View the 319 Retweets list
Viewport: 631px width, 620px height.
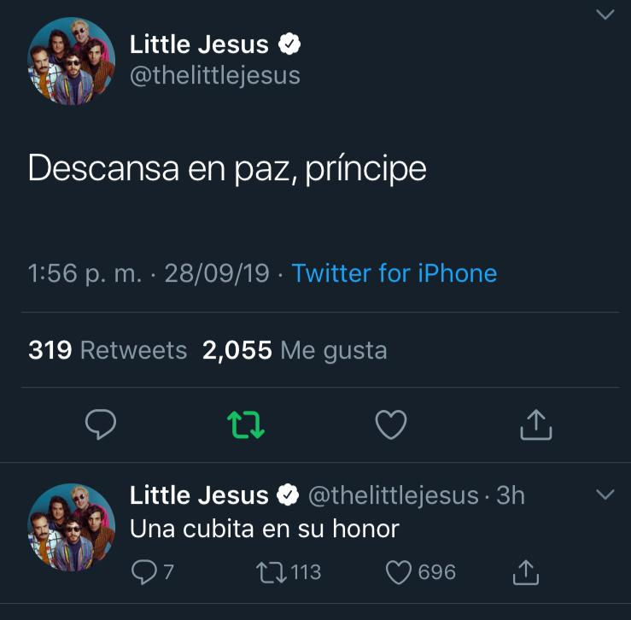click(108, 350)
